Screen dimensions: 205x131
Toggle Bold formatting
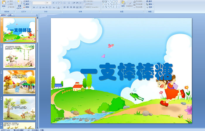pos(33,7)
